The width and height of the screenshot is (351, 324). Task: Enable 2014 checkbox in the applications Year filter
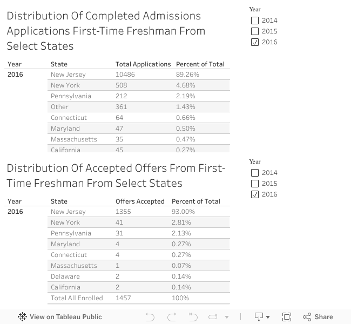click(x=255, y=21)
